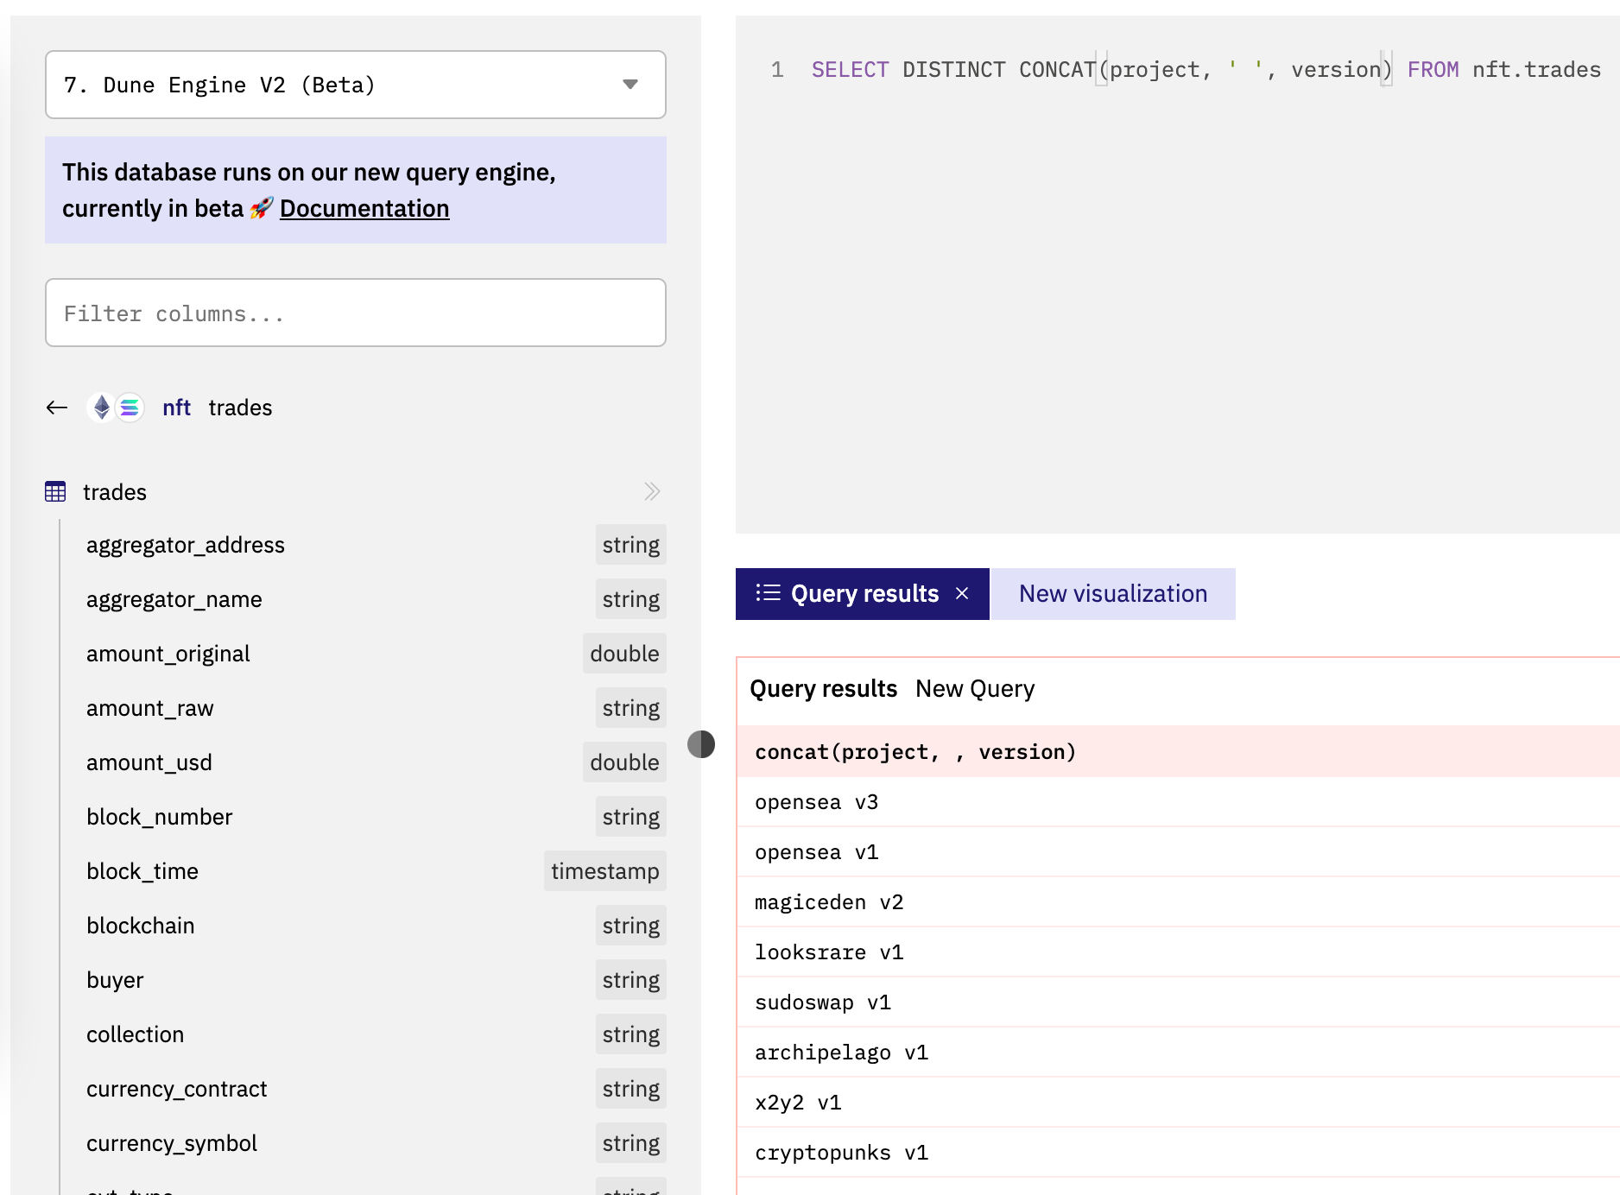The width and height of the screenshot is (1620, 1195).
Task: Select the block_number column
Action: [160, 817]
